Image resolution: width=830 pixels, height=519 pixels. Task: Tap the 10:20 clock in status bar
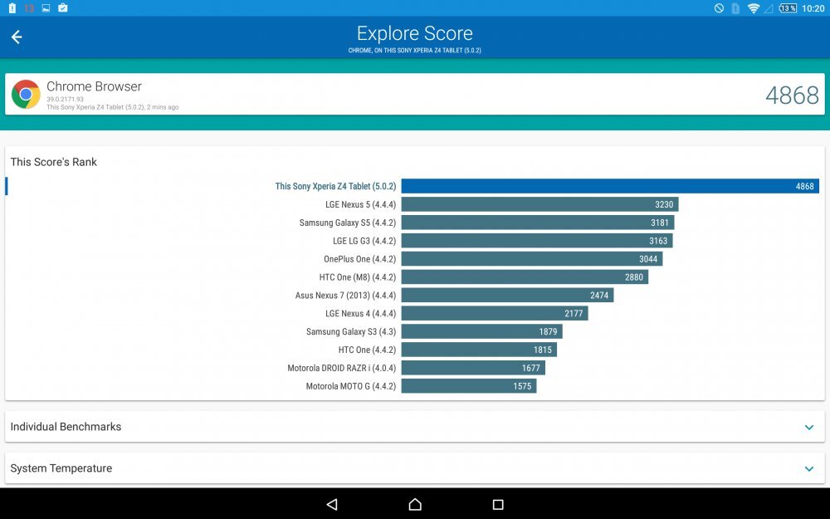click(813, 7)
